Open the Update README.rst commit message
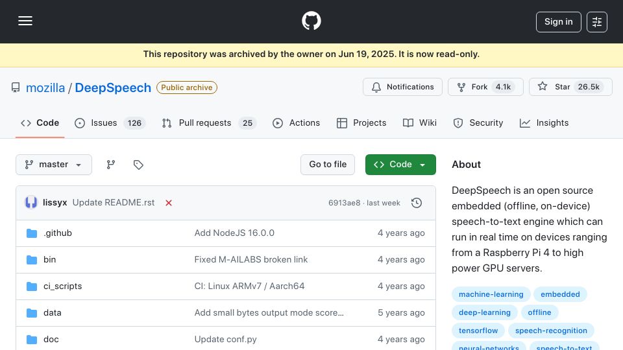 [113, 202]
